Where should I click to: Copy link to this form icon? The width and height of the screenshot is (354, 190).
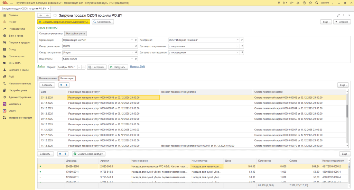tap(338, 15)
